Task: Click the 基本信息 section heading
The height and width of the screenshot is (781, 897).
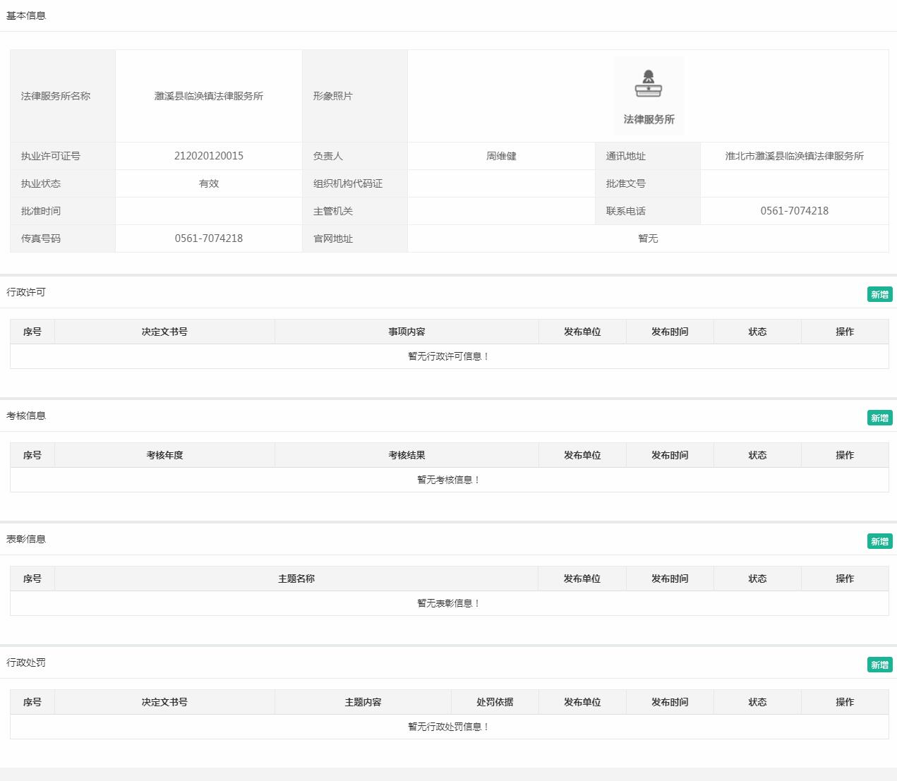Action: (26, 16)
